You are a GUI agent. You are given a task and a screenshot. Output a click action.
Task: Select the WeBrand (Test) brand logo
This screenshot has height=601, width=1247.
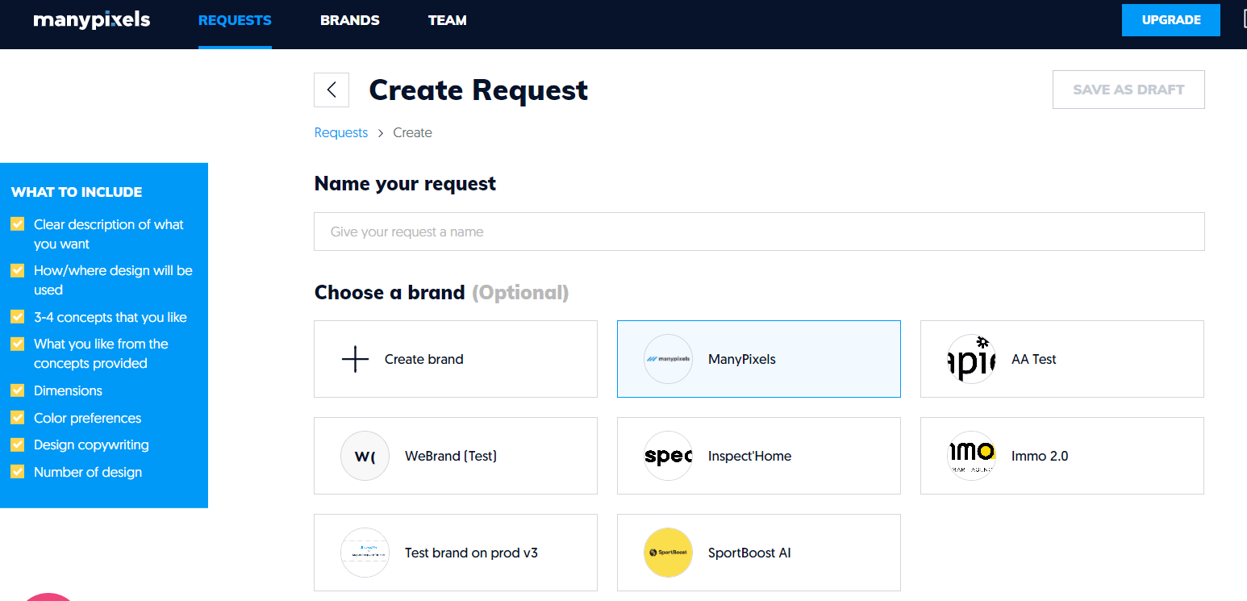click(x=365, y=456)
